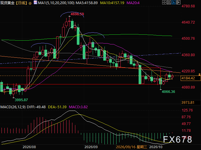Click the MA5:4158.89 value label
Screen dimensions: 201x150
87,3
